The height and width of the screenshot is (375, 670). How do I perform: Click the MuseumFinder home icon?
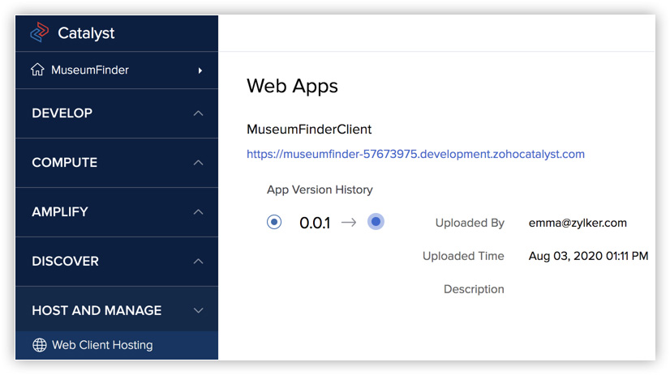[37, 70]
